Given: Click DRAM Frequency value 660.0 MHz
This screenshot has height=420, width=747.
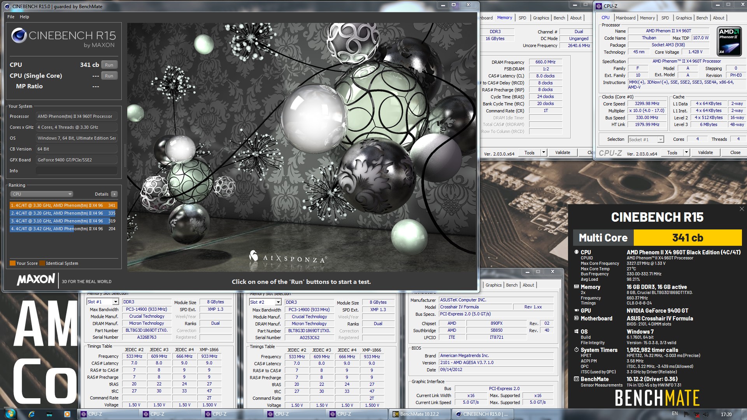Looking at the screenshot, I should point(545,62).
